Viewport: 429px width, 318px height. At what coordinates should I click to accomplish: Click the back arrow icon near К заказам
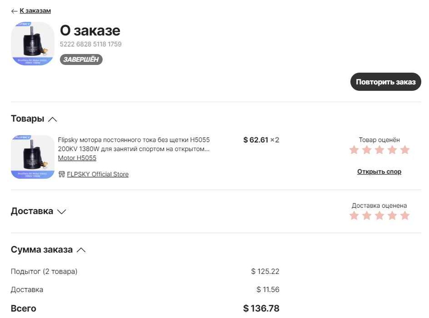(14, 11)
